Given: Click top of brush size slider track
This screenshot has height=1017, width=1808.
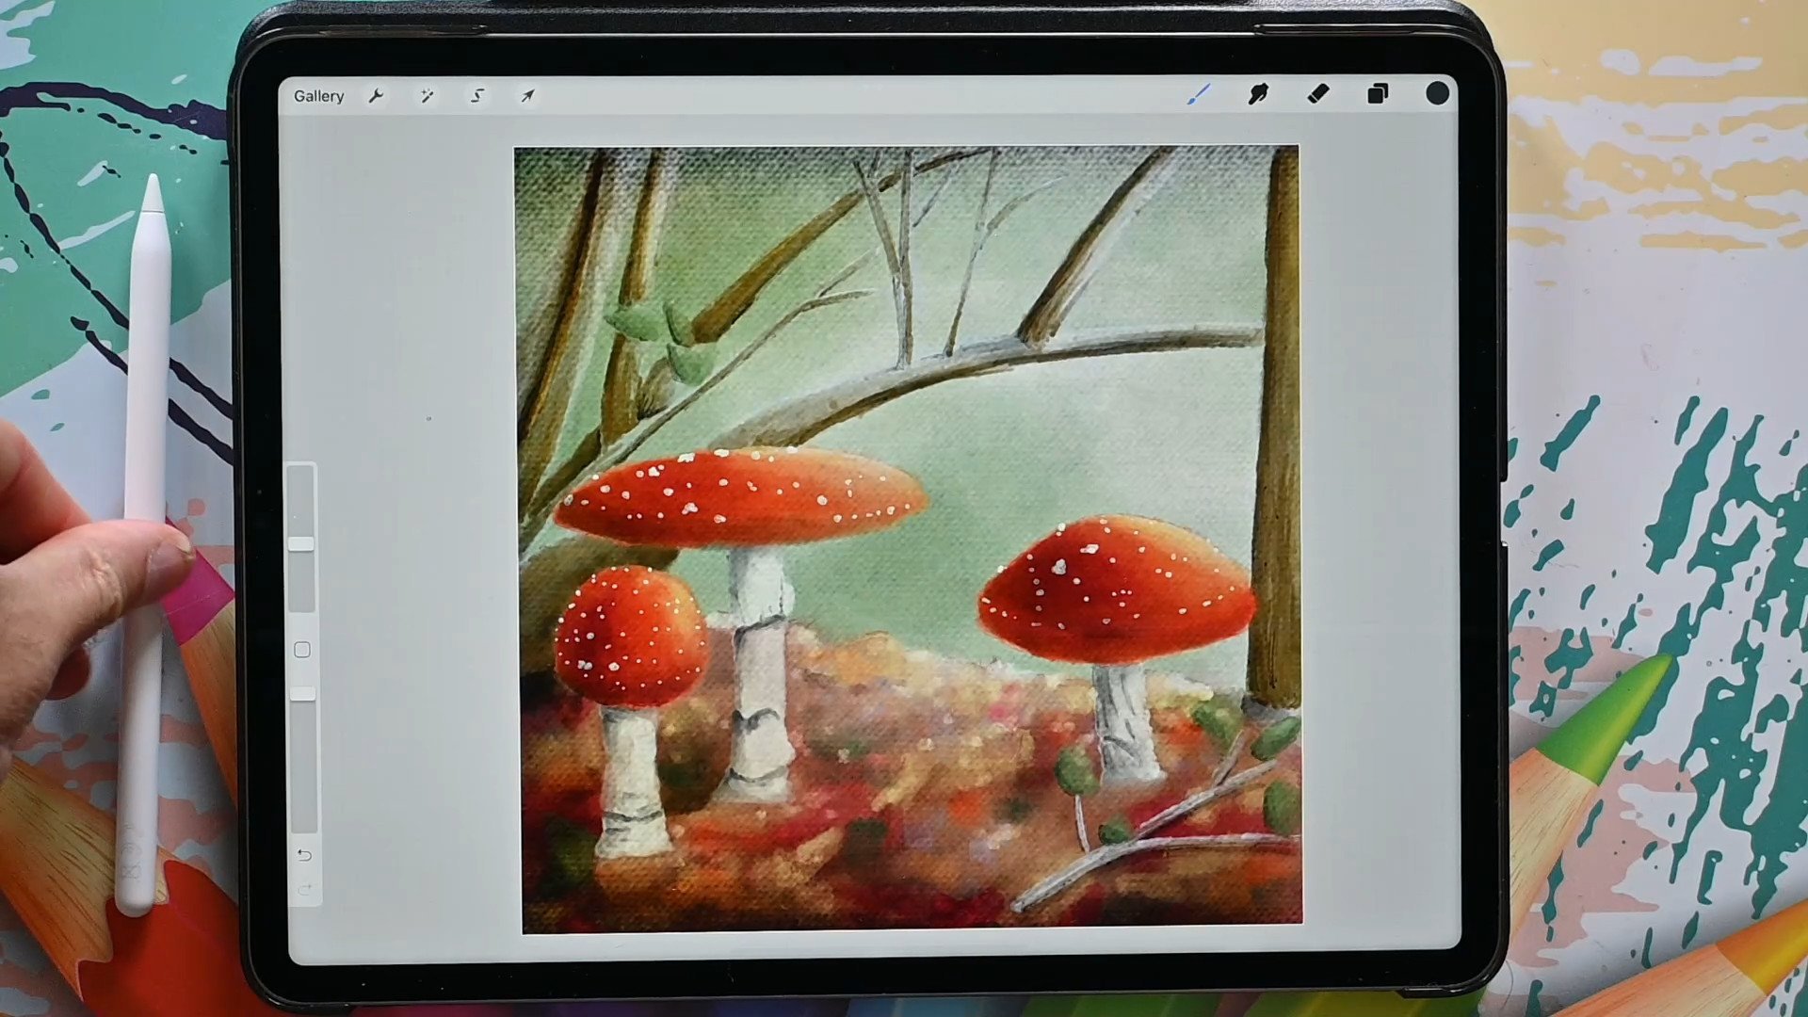Looking at the screenshot, I should pos(301,473).
